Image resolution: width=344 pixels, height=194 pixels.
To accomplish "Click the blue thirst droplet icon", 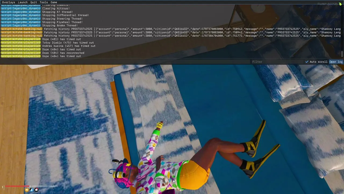I will coord(31,190).
